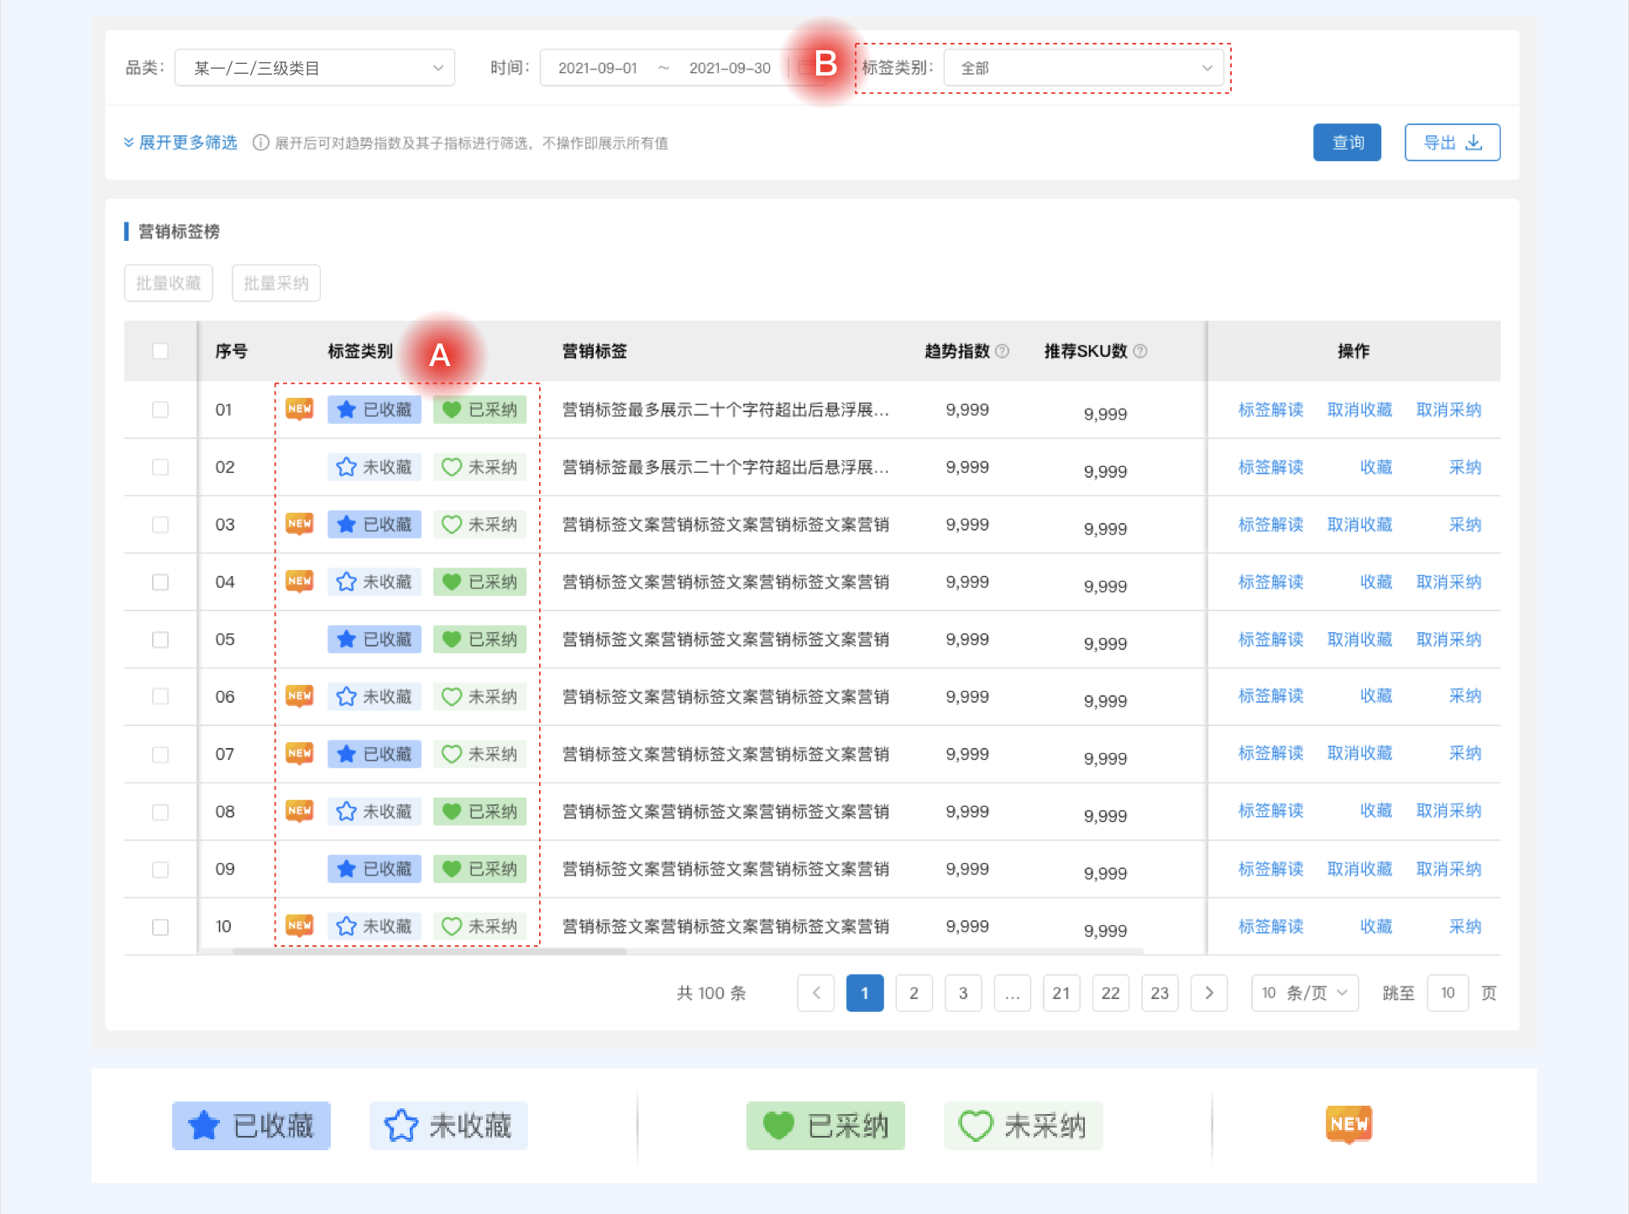
Task: Click the pagination ellipsis to jump pages
Action: tap(1013, 993)
